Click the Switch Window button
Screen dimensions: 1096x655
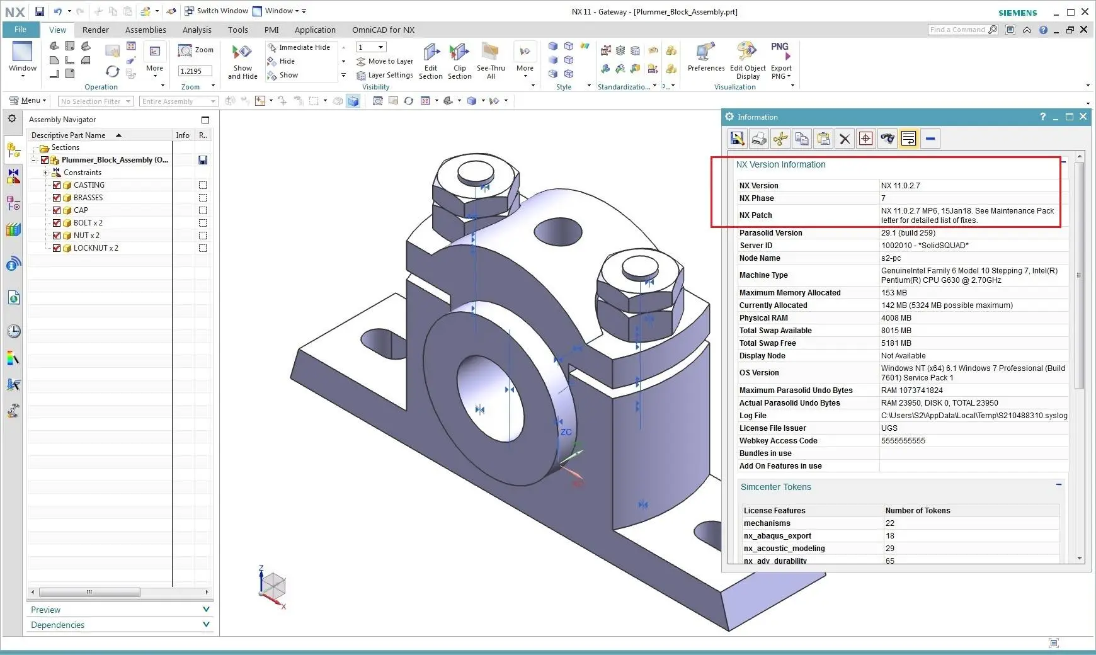click(x=216, y=11)
